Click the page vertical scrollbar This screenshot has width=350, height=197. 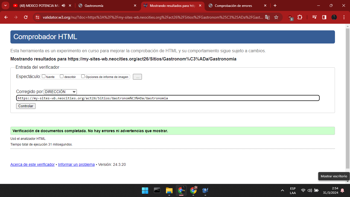tap(348, 99)
